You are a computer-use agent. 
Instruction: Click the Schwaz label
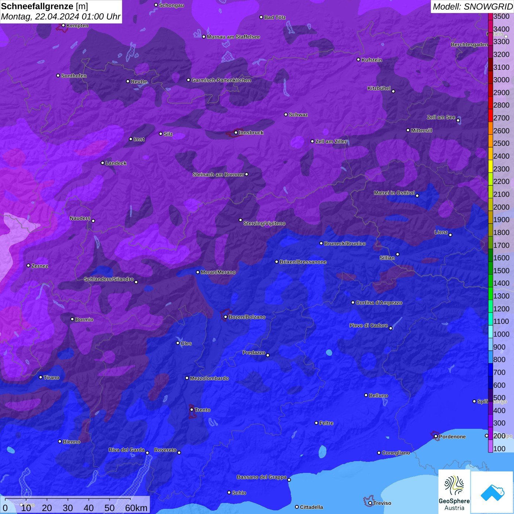click(298, 115)
